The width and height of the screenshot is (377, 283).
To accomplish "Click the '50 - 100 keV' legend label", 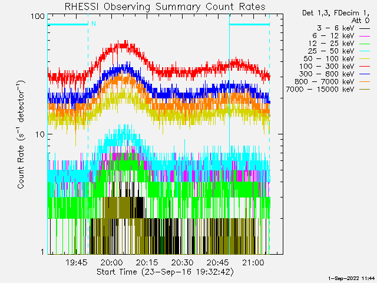I will point(329,59).
